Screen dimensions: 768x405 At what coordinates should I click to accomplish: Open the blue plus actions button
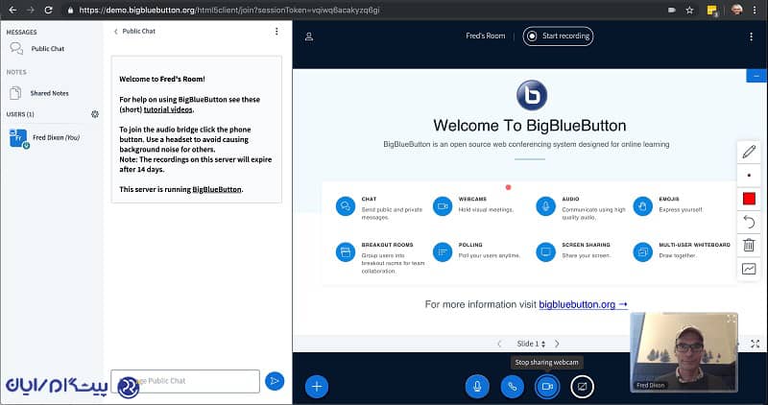click(x=317, y=387)
